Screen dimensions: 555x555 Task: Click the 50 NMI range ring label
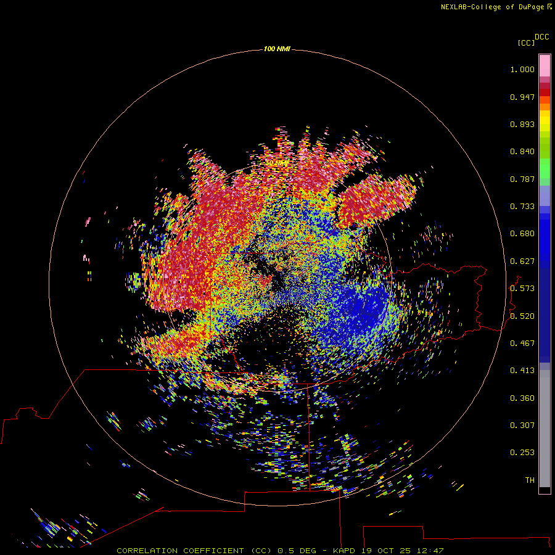pos(277,163)
